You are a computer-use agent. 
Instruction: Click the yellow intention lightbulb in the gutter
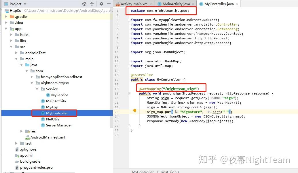pyautogui.click(x=134, y=111)
